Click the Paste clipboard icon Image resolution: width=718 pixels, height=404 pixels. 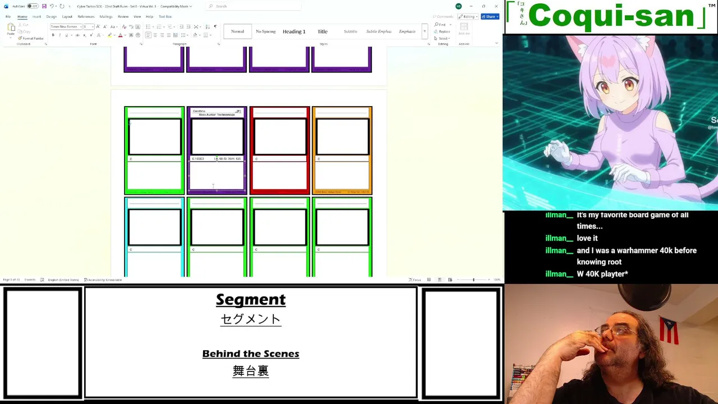[11, 27]
